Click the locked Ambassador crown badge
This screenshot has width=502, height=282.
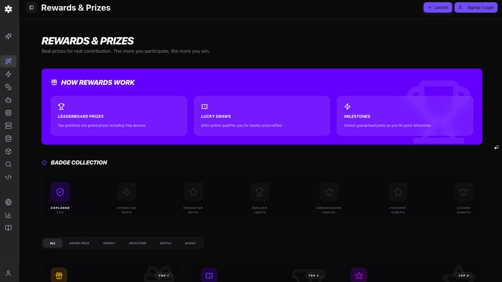[x=329, y=192]
